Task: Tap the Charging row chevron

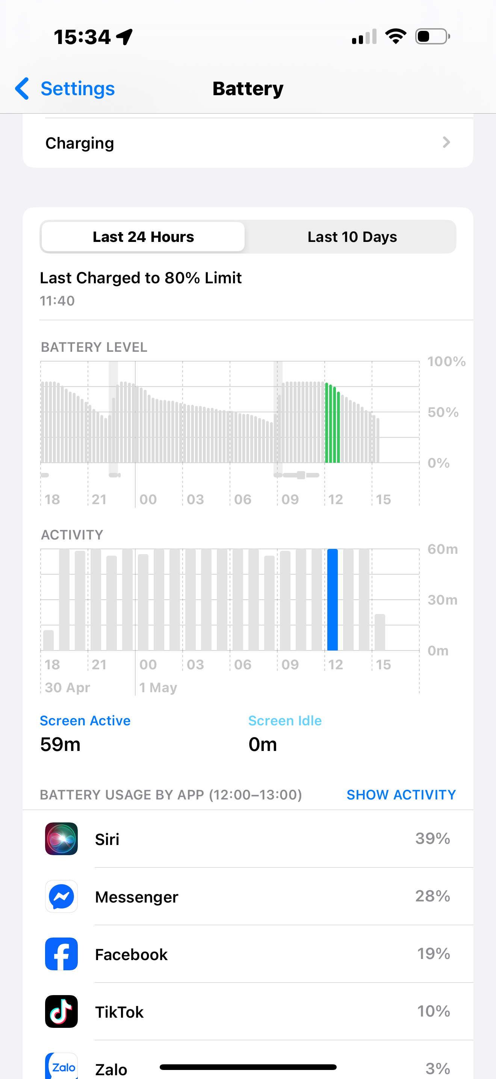Action: [x=446, y=143]
